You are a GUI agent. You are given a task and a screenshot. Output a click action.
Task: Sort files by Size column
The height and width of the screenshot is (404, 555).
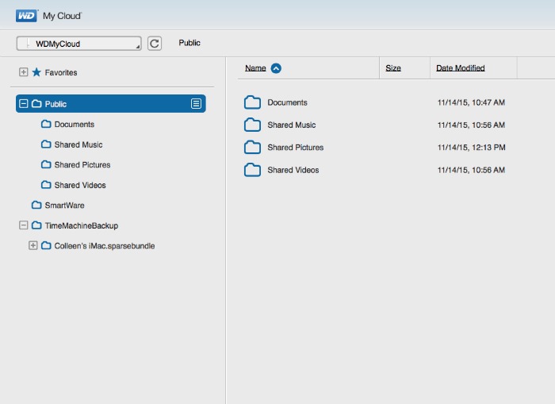(x=393, y=68)
